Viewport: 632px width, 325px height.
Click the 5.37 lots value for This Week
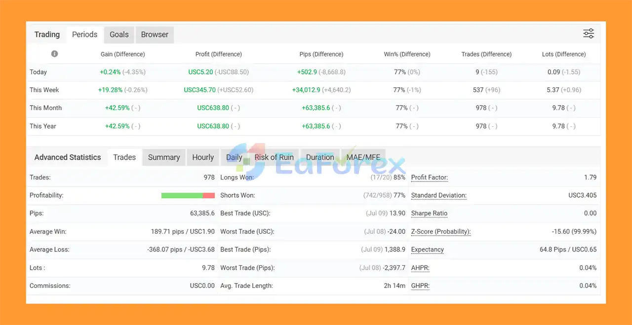pos(553,90)
